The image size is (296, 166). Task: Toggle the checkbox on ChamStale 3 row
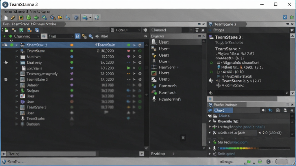tap(3, 45)
